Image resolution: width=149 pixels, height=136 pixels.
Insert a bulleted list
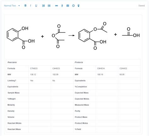[49, 6]
